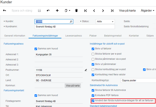The width and height of the screenshot is (156, 107).
Task: Enable Skicka kontoutdrag per e-post
Action: coord(93,70)
